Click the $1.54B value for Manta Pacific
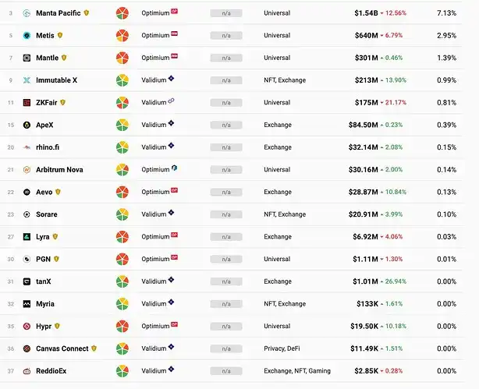The height and width of the screenshot is (389, 479). (x=366, y=13)
